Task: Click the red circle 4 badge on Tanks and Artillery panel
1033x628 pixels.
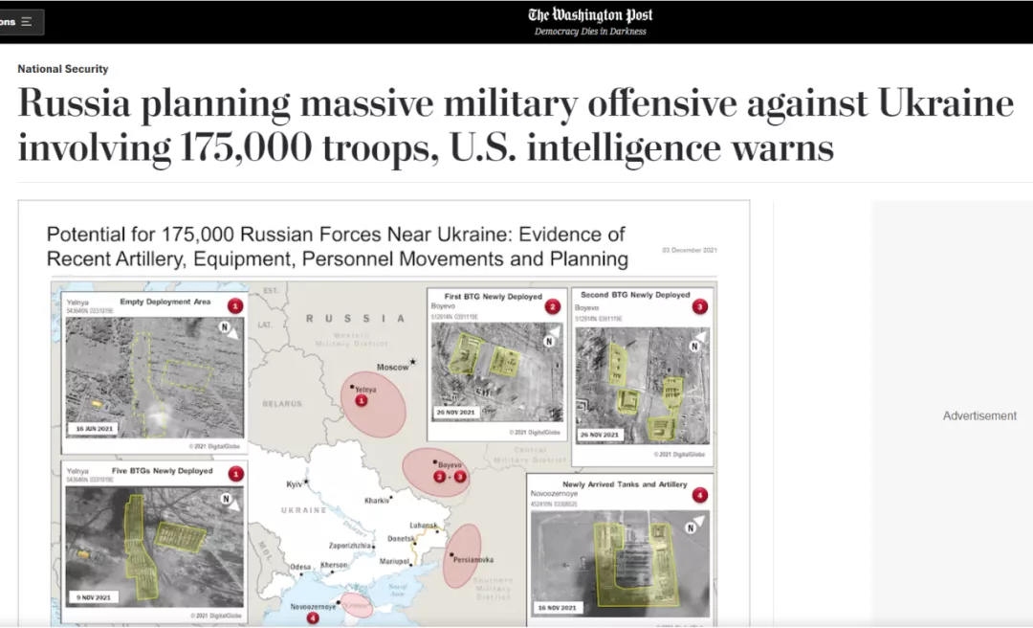Action: click(x=699, y=495)
